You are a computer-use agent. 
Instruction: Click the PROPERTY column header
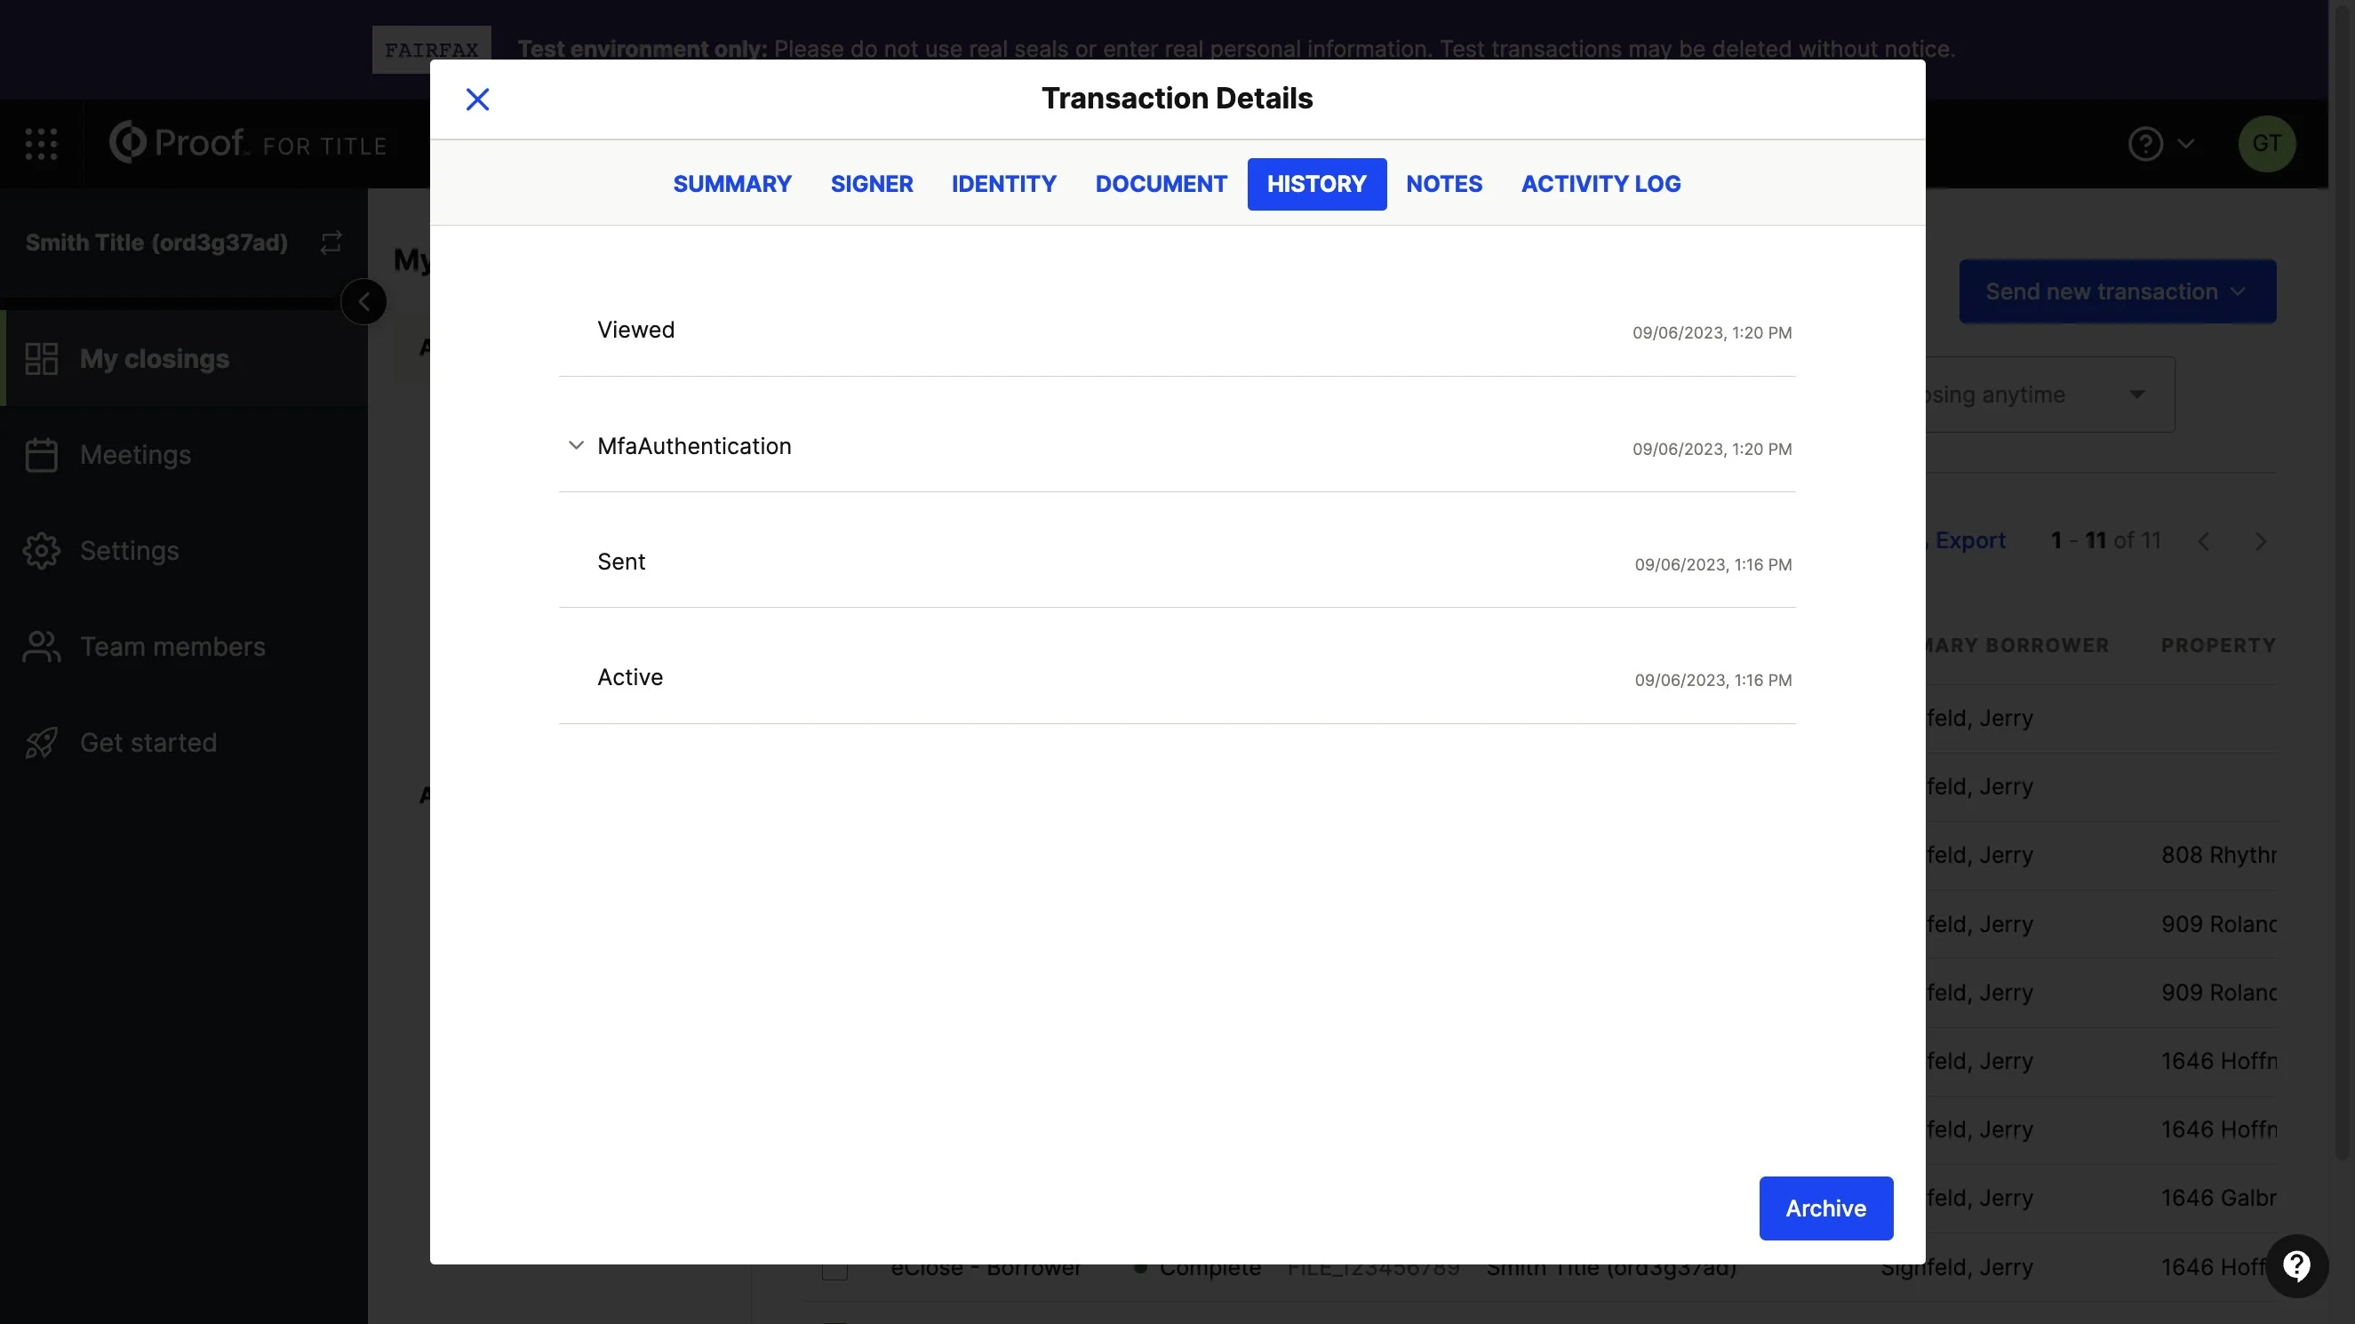(x=2218, y=645)
